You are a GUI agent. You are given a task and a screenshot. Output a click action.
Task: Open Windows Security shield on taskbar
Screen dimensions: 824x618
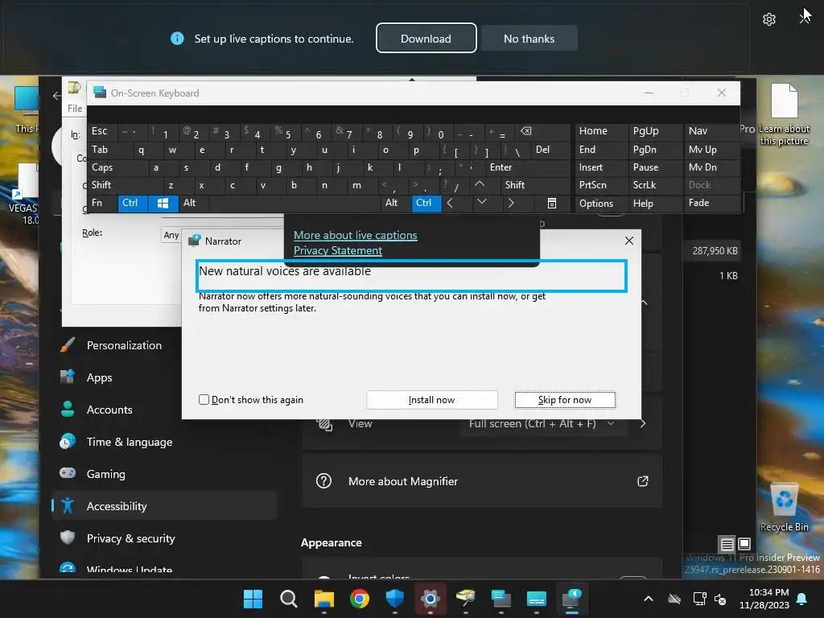pyautogui.click(x=394, y=599)
